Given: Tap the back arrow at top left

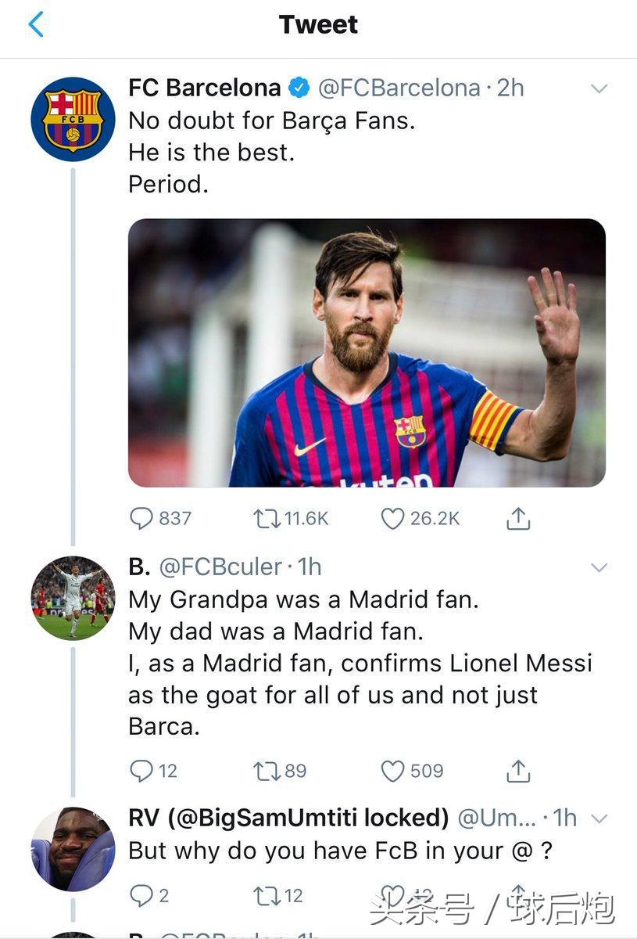Looking at the screenshot, I should 35,24.
